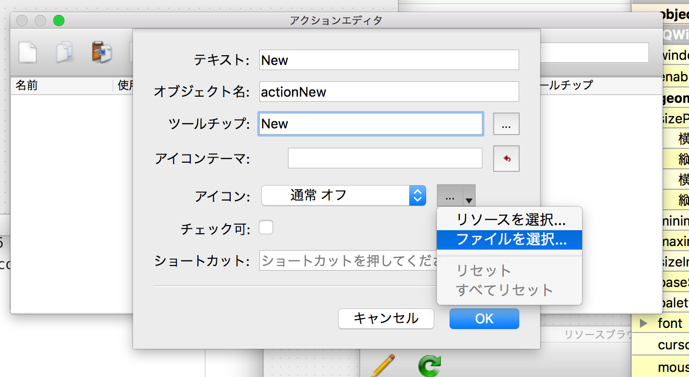This screenshot has height=377, width=689.
Task: Click the icon ... browse button
Action: [450, 196]
